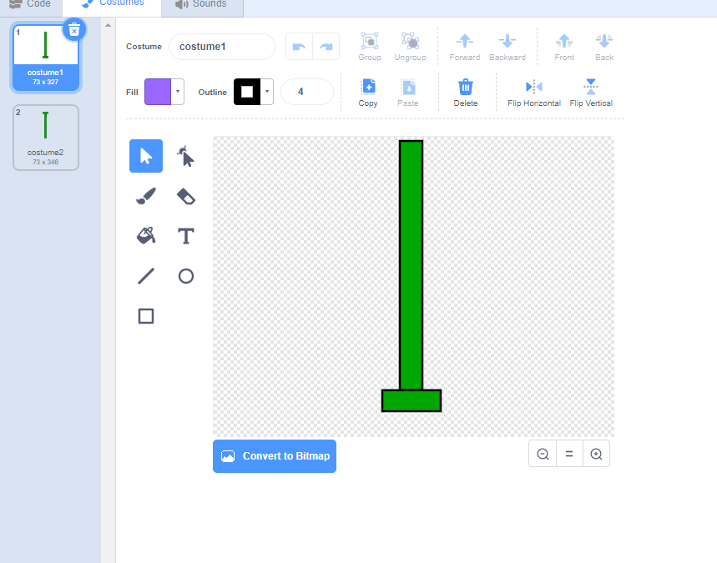Viewport: 717px width, 563px height.
Task: Bring shape to Front
Action: [563, 47]
